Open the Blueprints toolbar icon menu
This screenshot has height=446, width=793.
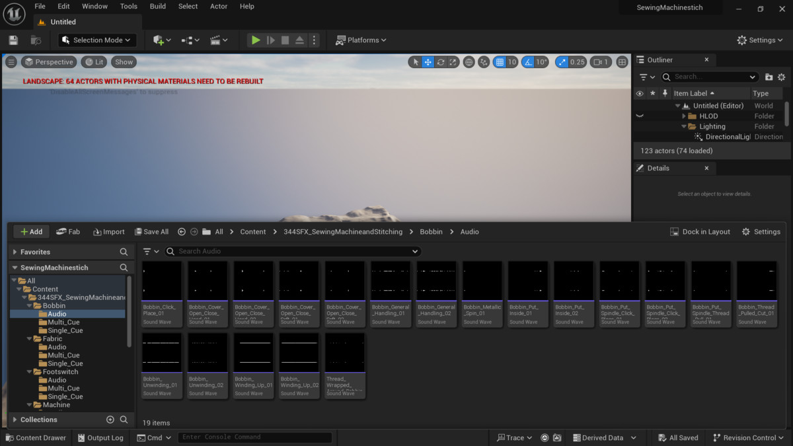(190, 40)
